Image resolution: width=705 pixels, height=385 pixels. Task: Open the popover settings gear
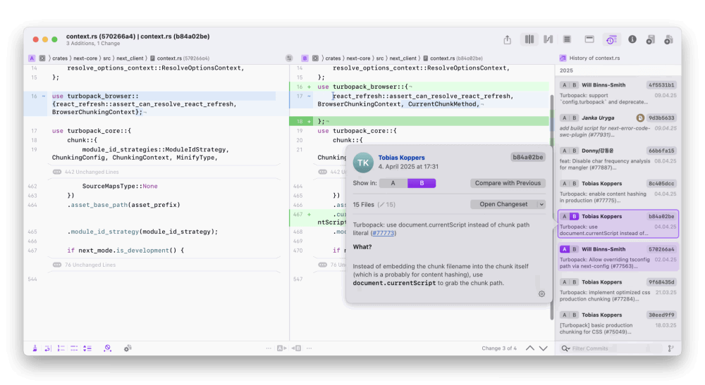pos(541,294)
